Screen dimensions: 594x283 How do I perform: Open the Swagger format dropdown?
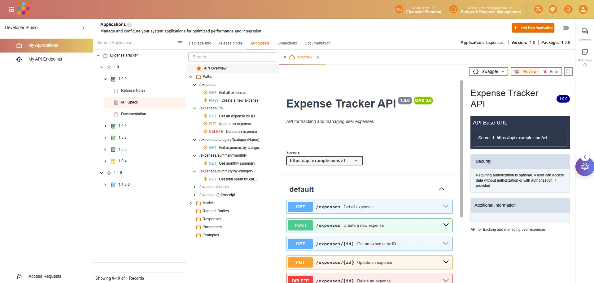coord(488,72)
